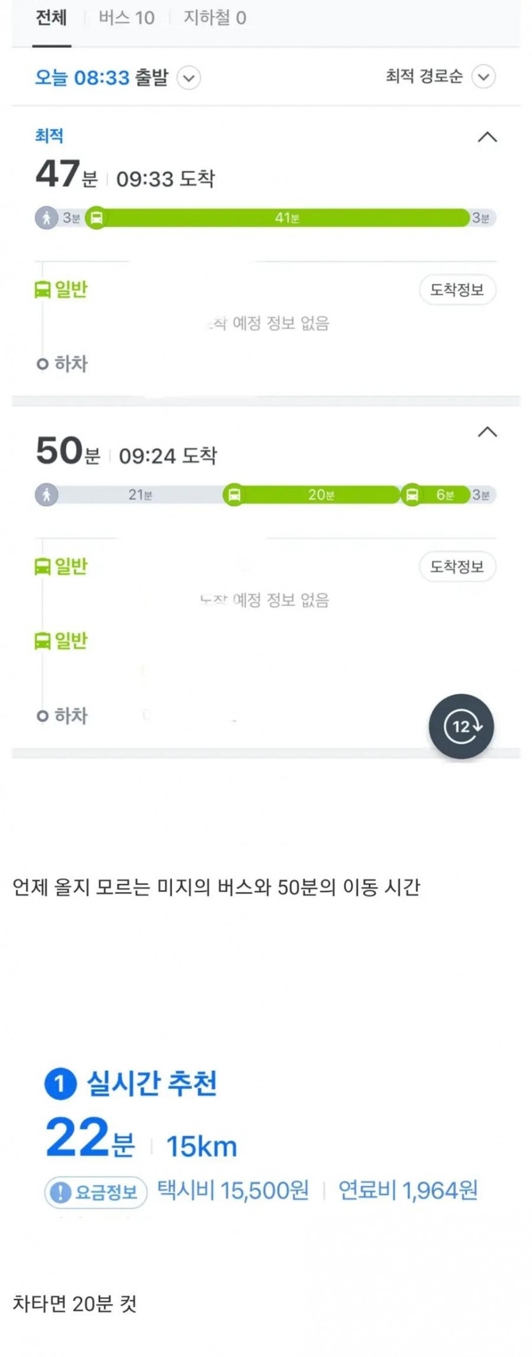The height and width of the screenshot is (1357, 532).
Task: Tap 도착정보 button on the 50분 route
Action: [457, 567]
